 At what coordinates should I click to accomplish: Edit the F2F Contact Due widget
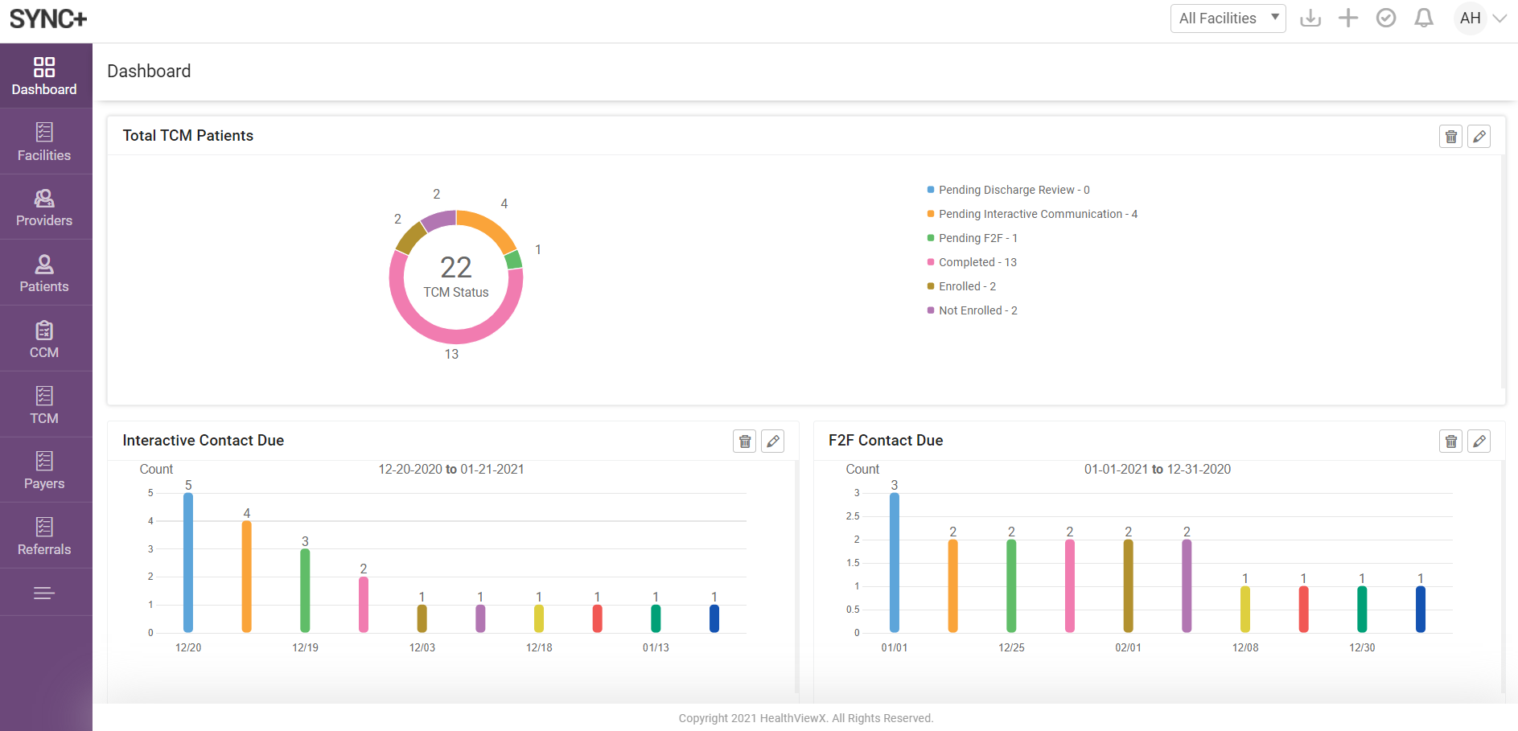[x=1479, y=441]
